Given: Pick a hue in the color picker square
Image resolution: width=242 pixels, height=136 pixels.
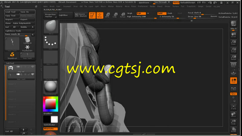Looking at the screenshot, I should [51, 104].
